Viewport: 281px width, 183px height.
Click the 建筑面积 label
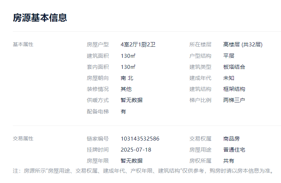[x=98, y=56]
